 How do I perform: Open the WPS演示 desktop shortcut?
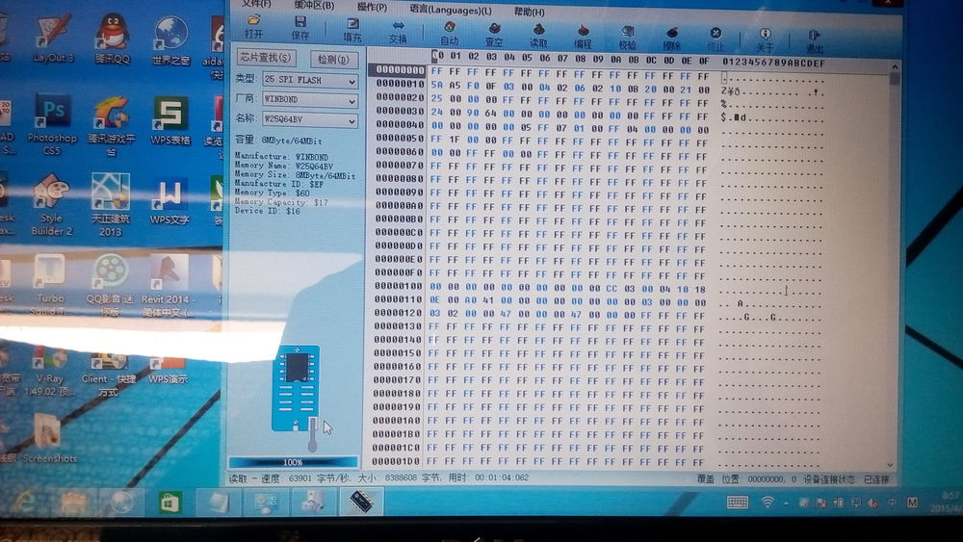(167, 367)
